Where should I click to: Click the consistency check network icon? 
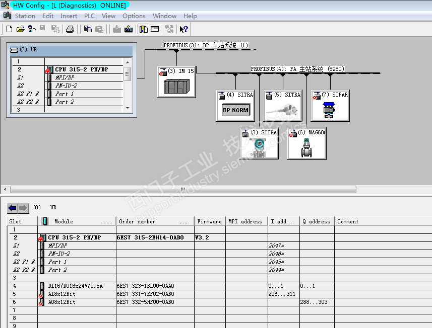[x=169, y=29]
